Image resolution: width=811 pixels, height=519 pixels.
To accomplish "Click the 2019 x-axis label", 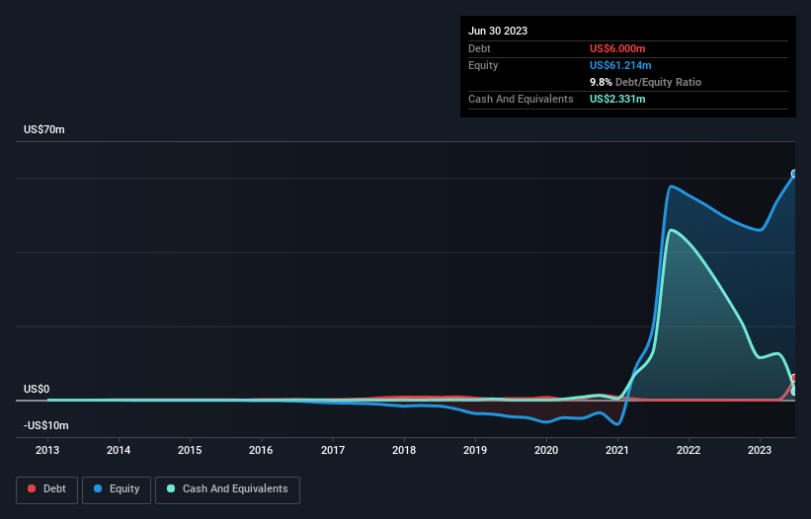I will [475, 450].
